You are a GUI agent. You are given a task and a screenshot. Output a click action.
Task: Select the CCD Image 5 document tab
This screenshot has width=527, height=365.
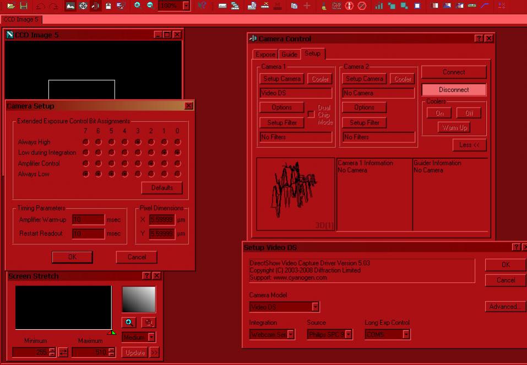[x=21, y=19]
